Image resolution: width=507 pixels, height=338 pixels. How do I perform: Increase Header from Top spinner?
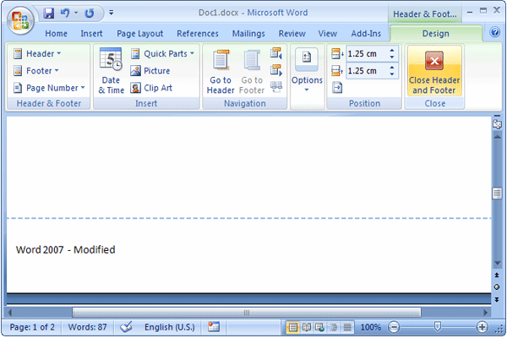click(392, 51)
